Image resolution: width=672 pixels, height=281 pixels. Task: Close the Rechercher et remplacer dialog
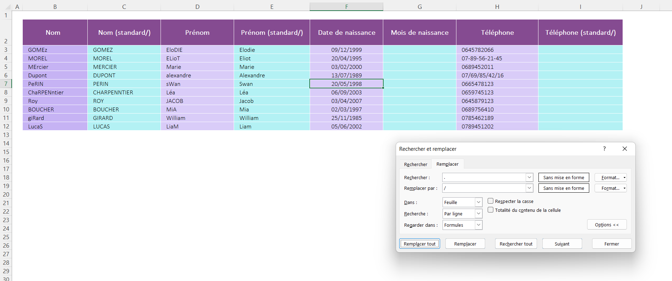pyautogui.click(x=624, y=149)
